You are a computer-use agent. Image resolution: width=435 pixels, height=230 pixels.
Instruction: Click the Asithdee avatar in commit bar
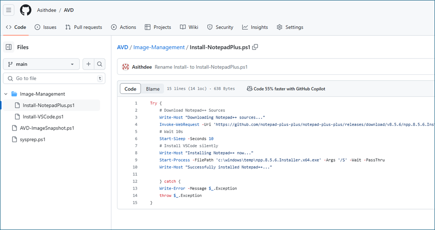(126, 67)
